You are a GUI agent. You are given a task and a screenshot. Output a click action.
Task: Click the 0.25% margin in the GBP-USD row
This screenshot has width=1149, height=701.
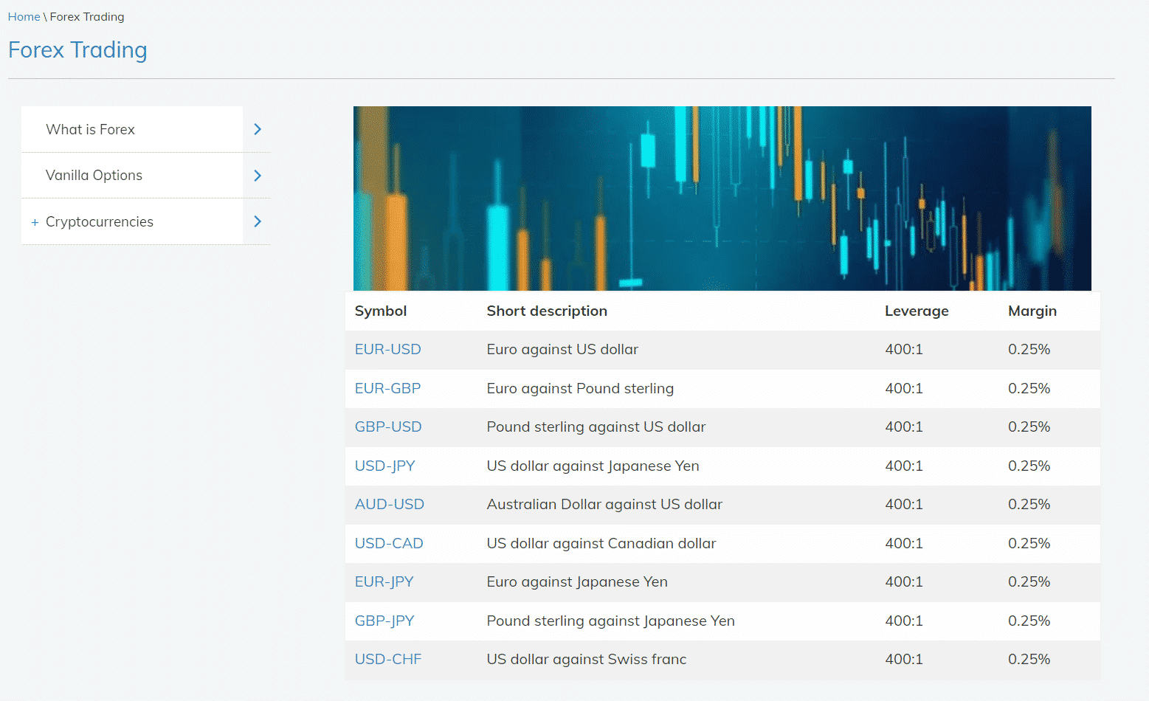[x=1029, y=427]
